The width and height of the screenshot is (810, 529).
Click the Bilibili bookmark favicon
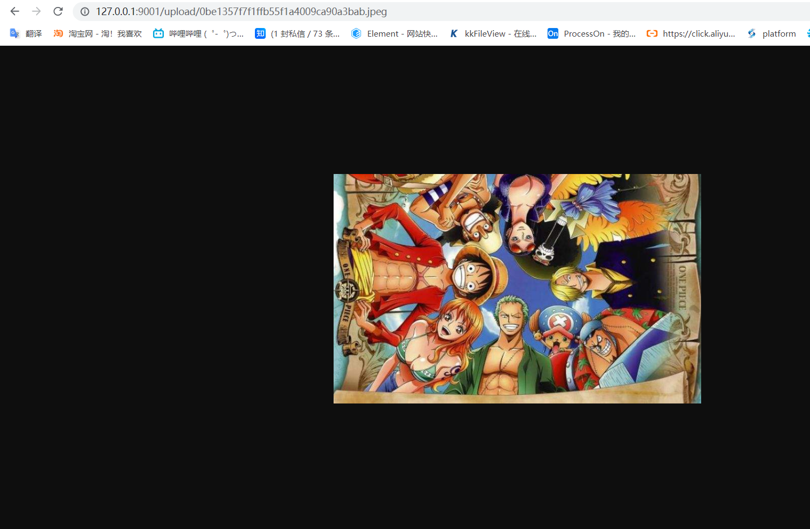click(x=158, y=33)
